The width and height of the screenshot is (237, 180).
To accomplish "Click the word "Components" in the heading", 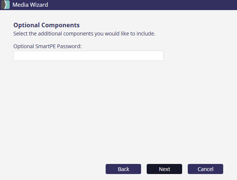I will coord(60,25).
